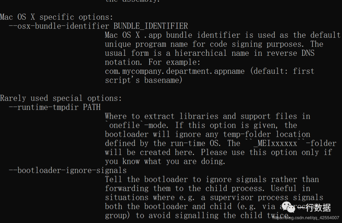
Task: Click the "you know what you are doing." line
Action: click(165, 161)
